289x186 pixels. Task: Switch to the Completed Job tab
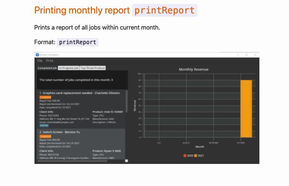47,68
